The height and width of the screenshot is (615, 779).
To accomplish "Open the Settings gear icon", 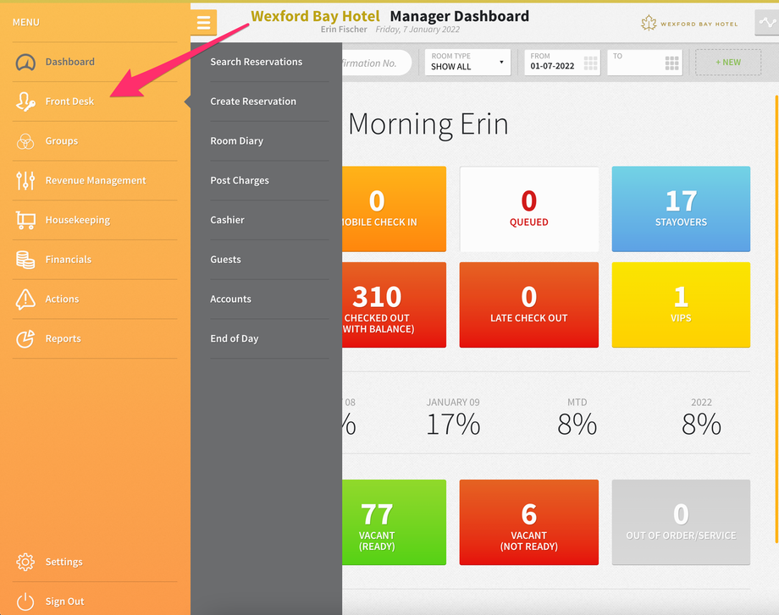I will click(x=25, y=562).
